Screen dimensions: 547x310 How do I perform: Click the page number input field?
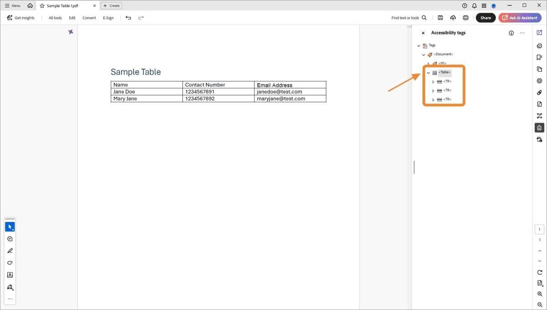tap(539, 229)
